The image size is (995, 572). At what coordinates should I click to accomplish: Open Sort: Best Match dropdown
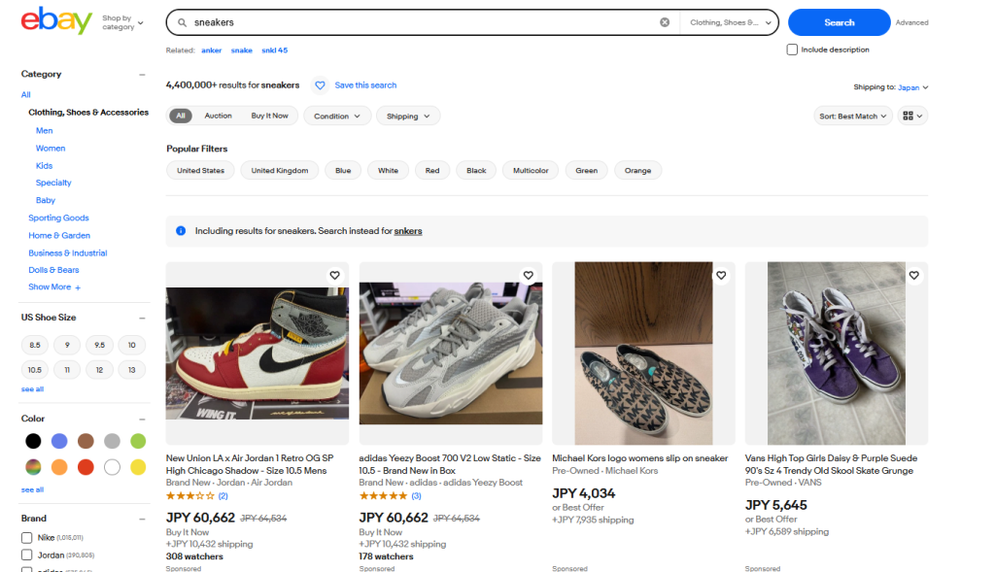coord(853,116)
